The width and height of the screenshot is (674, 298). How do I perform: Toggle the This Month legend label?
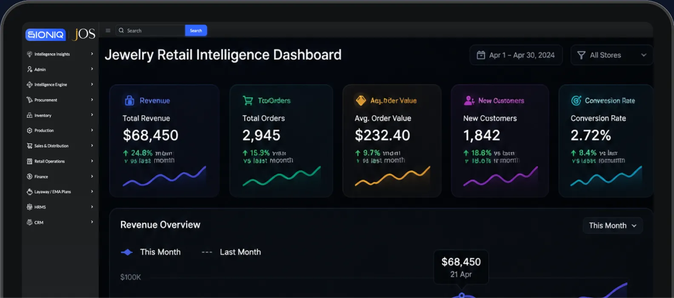(x=160, y=252)
